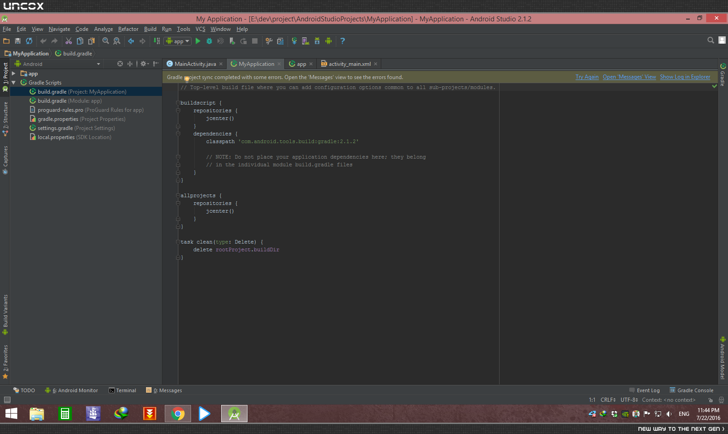Toggle file read-only lock icon in status bar
The width and height of the screenshot is (728, 434).
[x=710, y=400]
